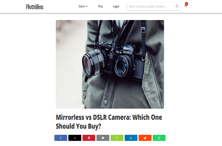Open the featured camera photo

(x=110, y=64)
